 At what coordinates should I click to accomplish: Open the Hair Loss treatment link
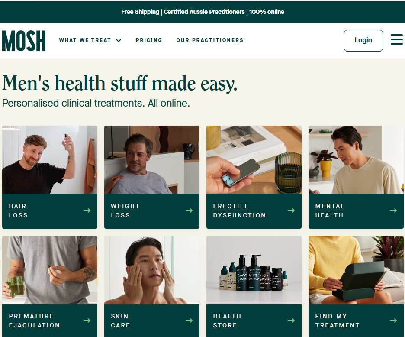50,211
